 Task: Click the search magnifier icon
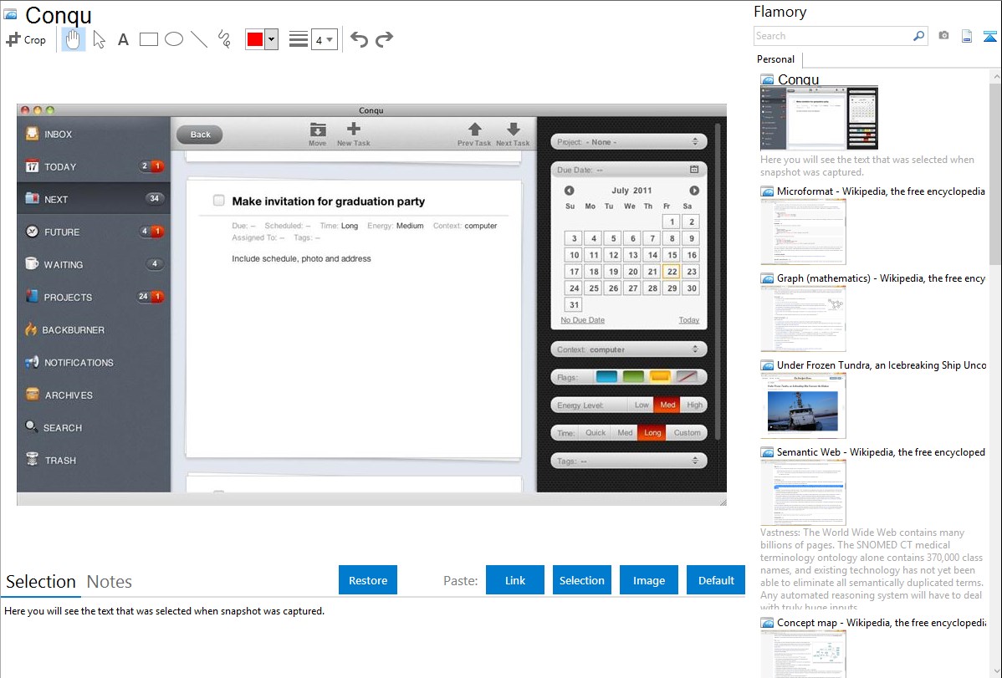pos(918,36)
